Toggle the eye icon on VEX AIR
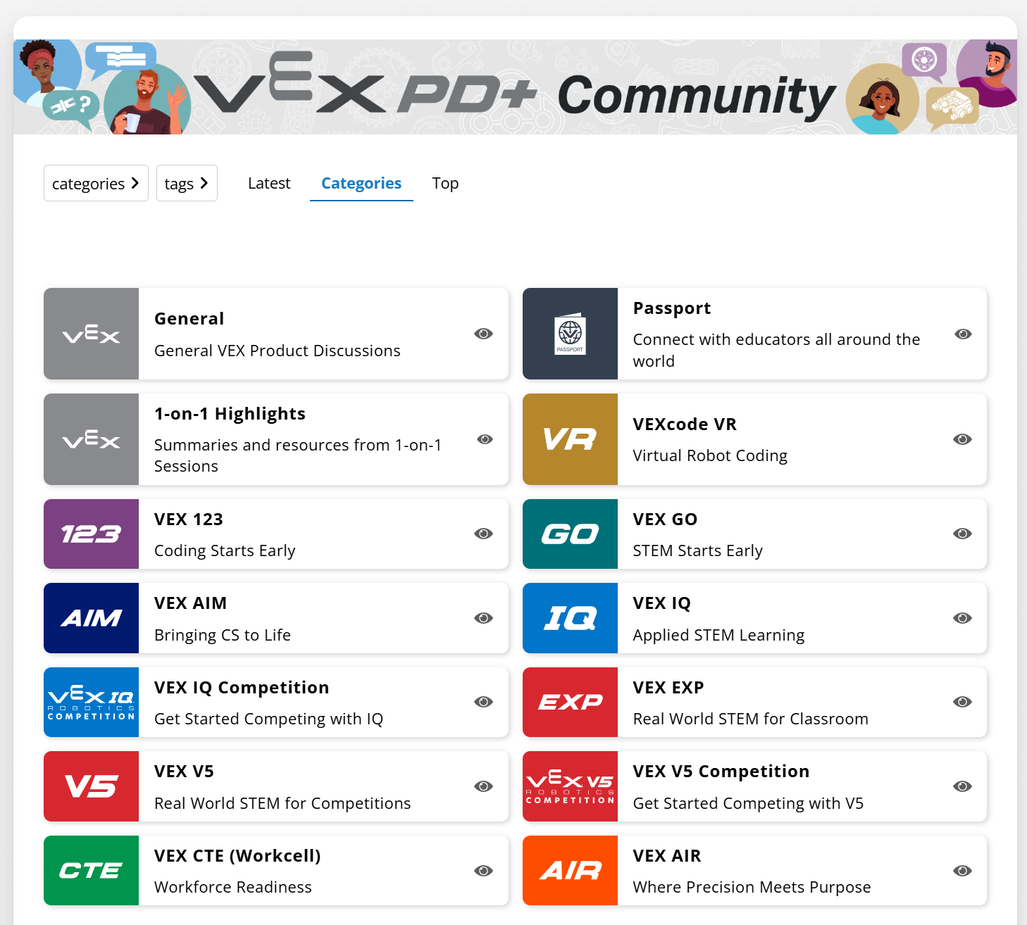 [963, 871]
